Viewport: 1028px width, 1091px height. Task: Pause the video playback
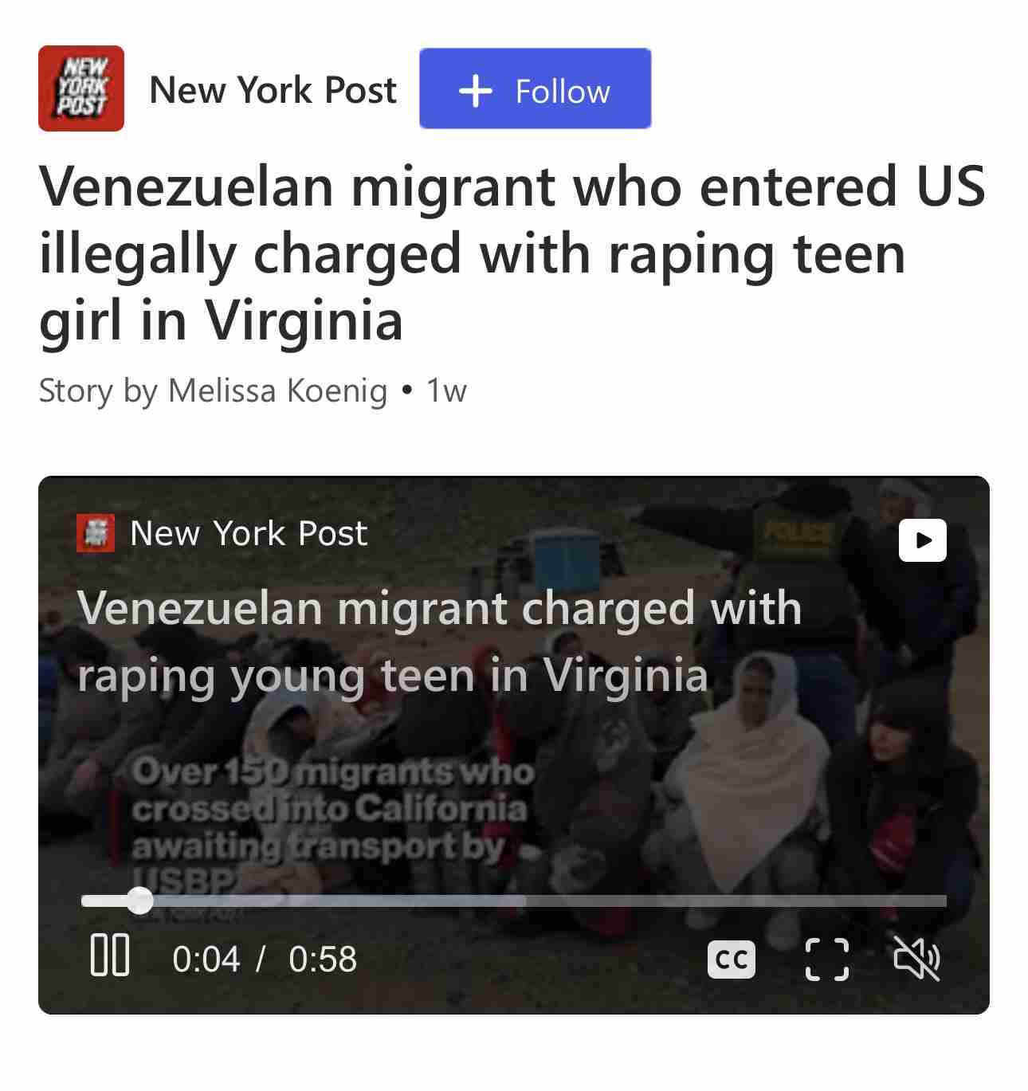pos(110,956)
